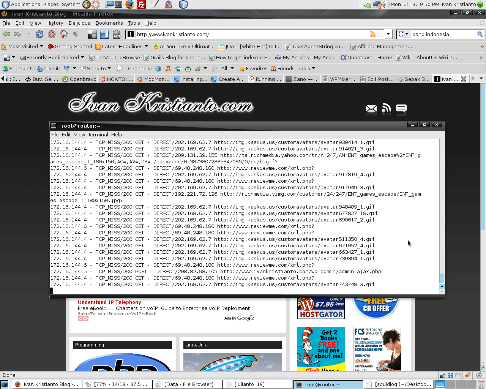Open the Delicious menu in Firefox
The width and height of the screenshot is (486, 389).
[x=79, y=23]
